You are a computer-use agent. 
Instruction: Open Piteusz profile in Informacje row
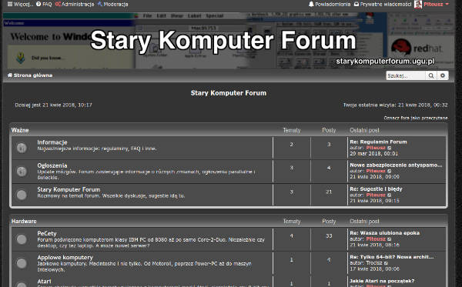376,148
